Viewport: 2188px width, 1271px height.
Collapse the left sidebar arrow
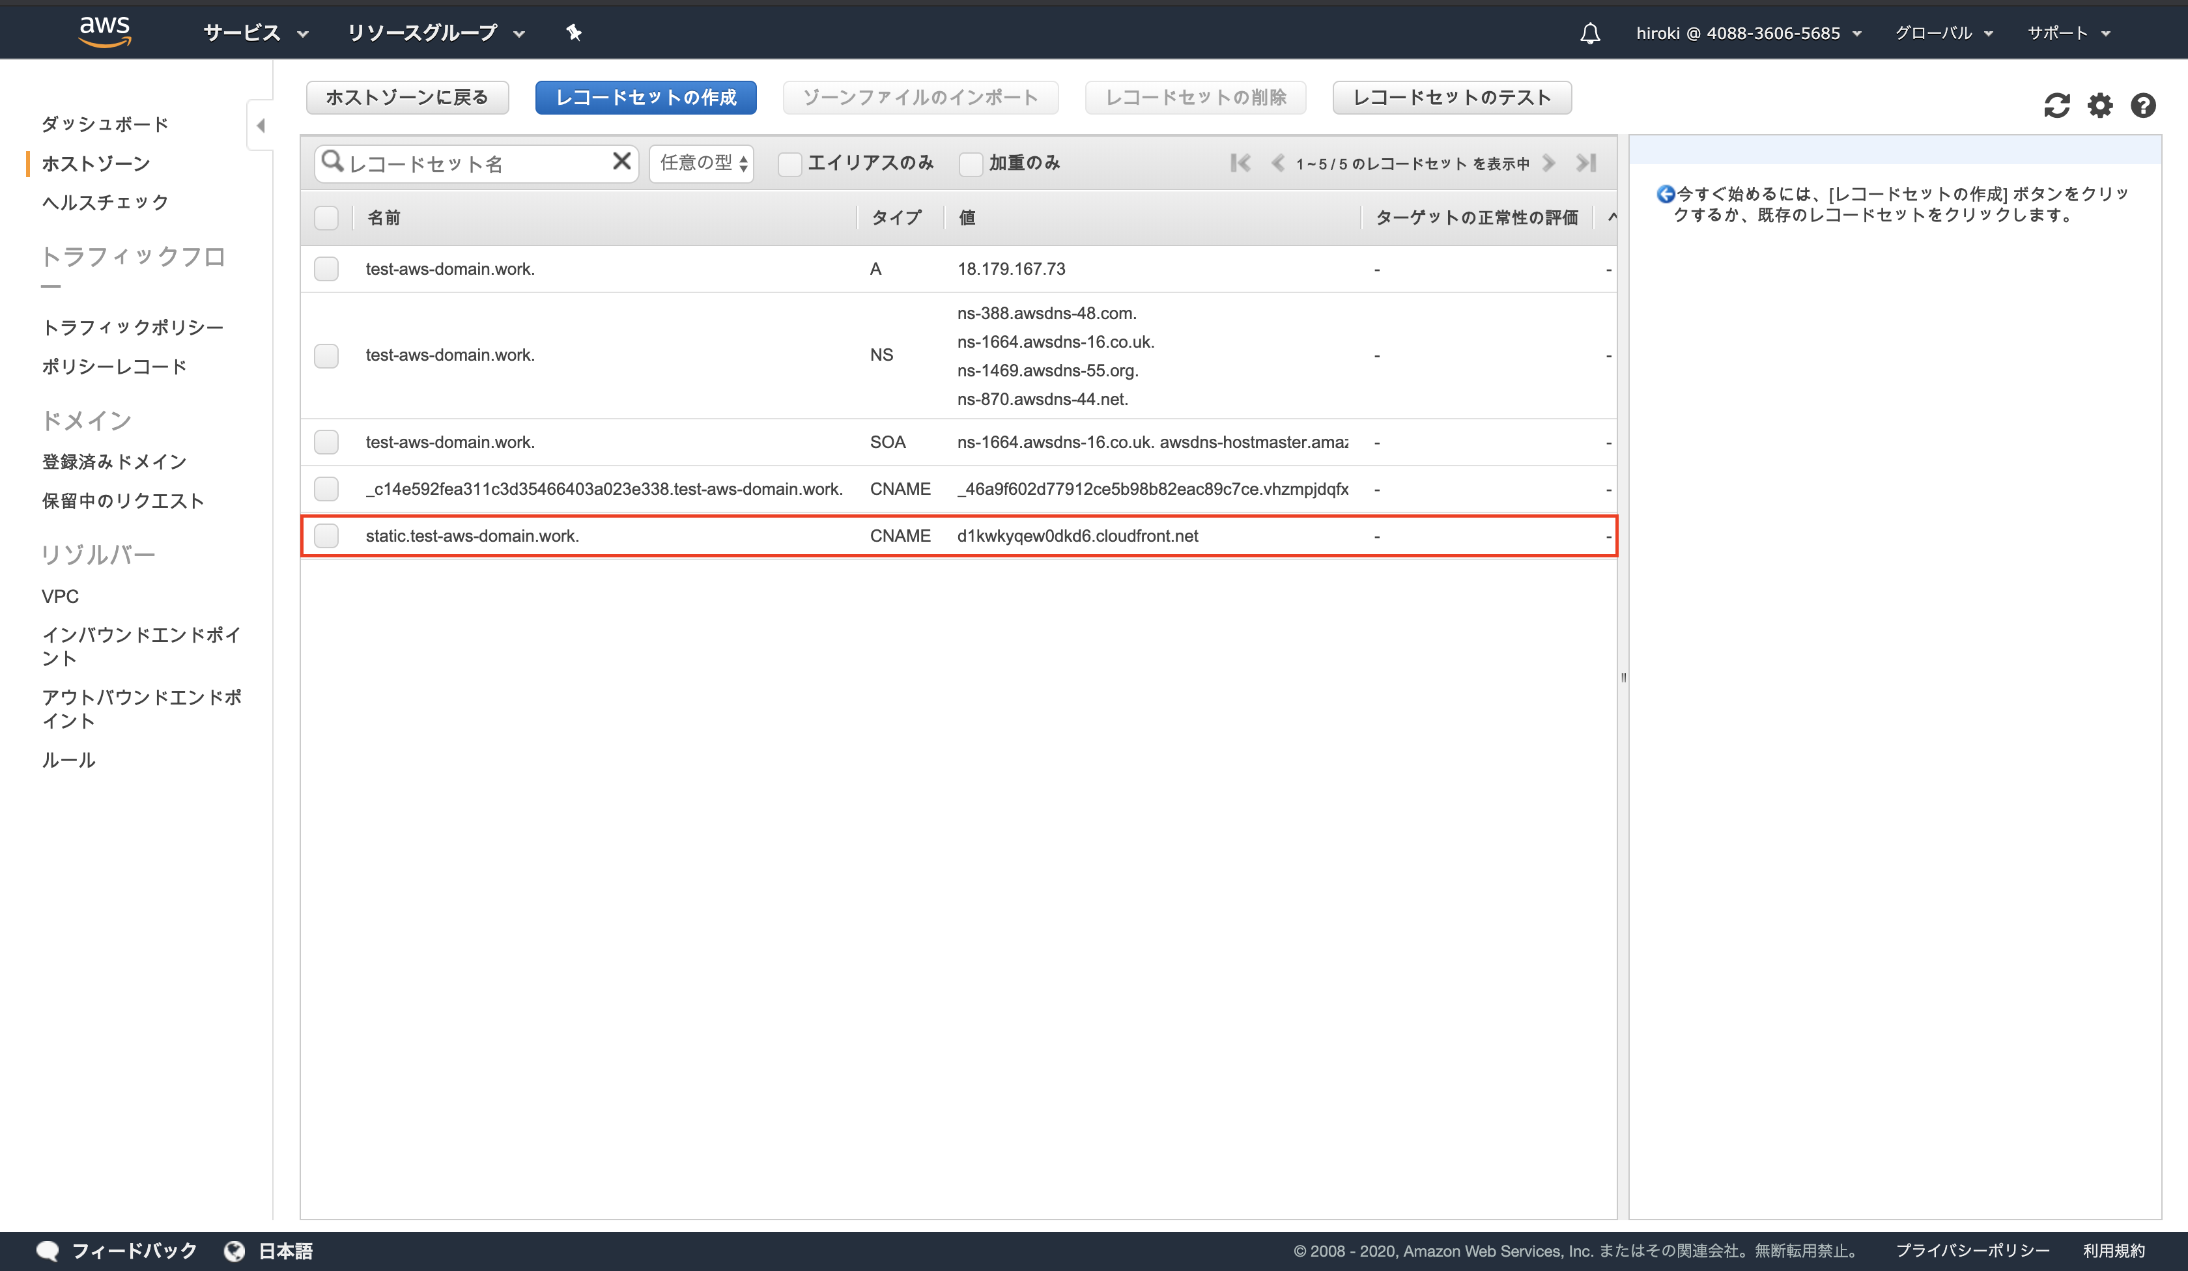261,126
